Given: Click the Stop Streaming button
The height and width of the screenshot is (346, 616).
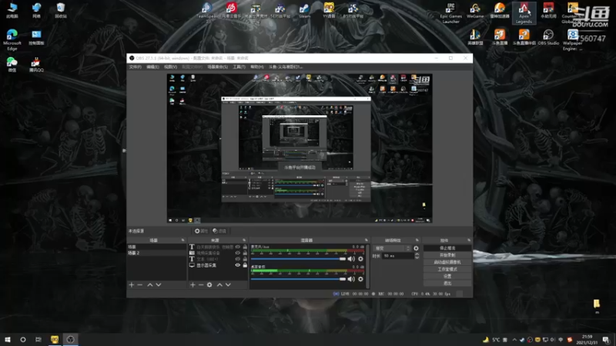Looking at the screenshot, I should [x=447, y=248].
